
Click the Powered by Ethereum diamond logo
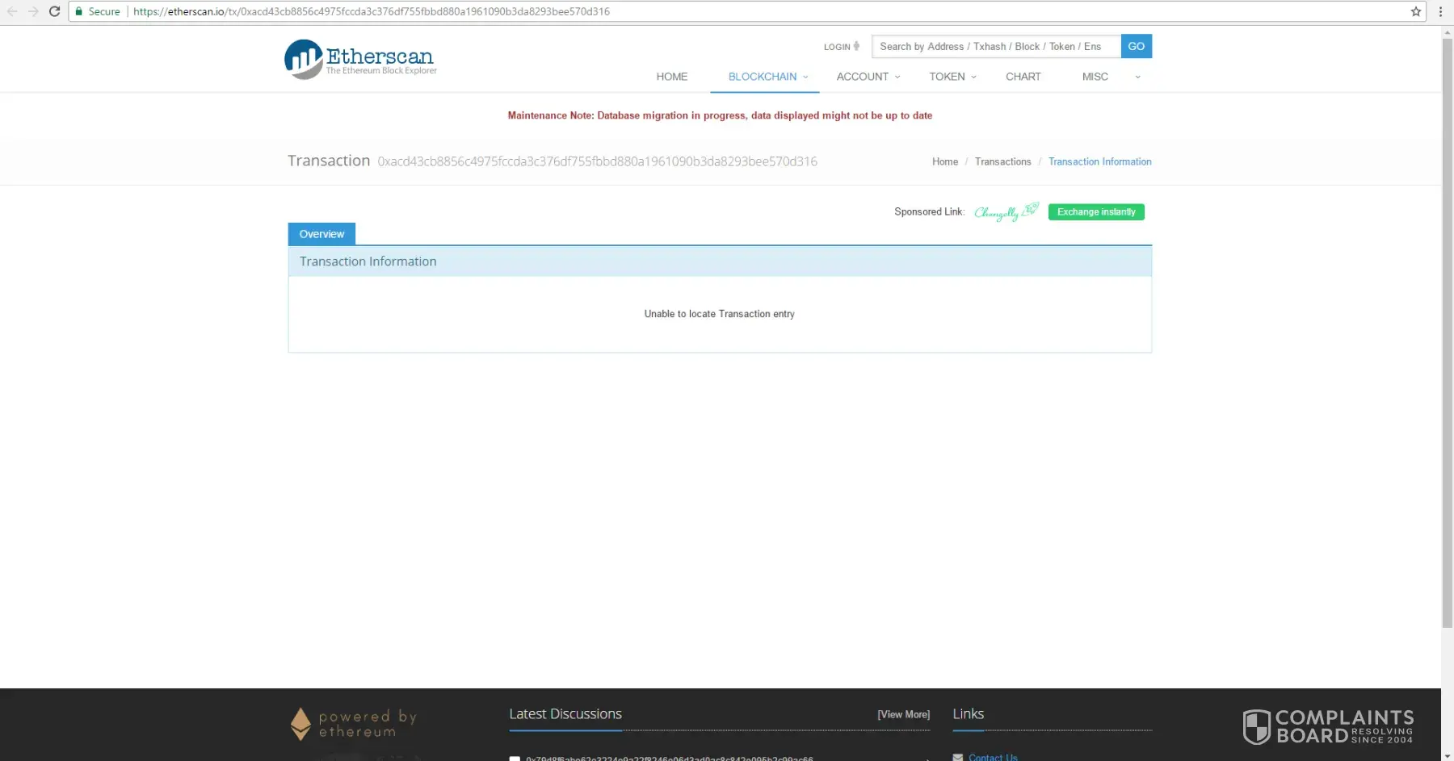point(300,724)
